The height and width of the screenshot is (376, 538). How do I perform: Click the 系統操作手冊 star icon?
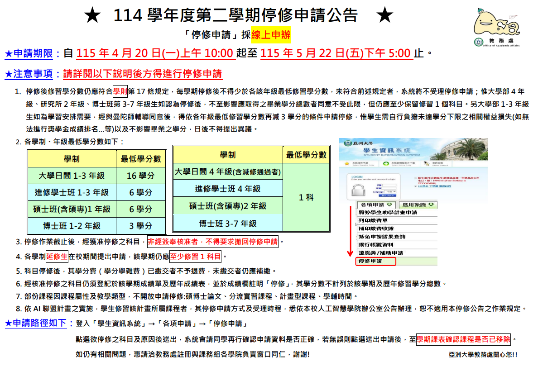point(346,164)
